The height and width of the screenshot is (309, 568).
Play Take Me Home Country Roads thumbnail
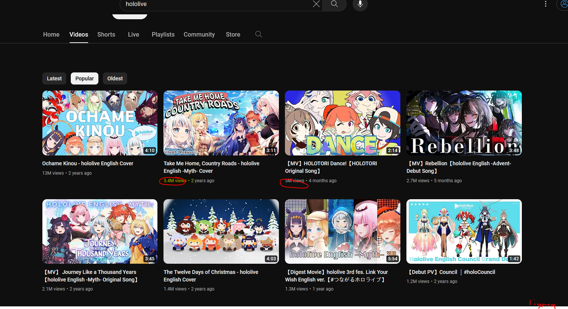pyautogui.click(x=221, y=123)
